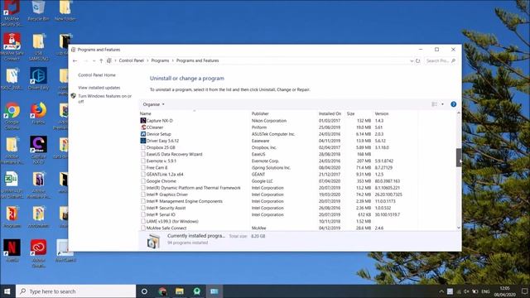Select EaseUS Data Recovery Wizard row
This screenshot has height=298, width=530.
pyautogui.click(x=279, y=155)
